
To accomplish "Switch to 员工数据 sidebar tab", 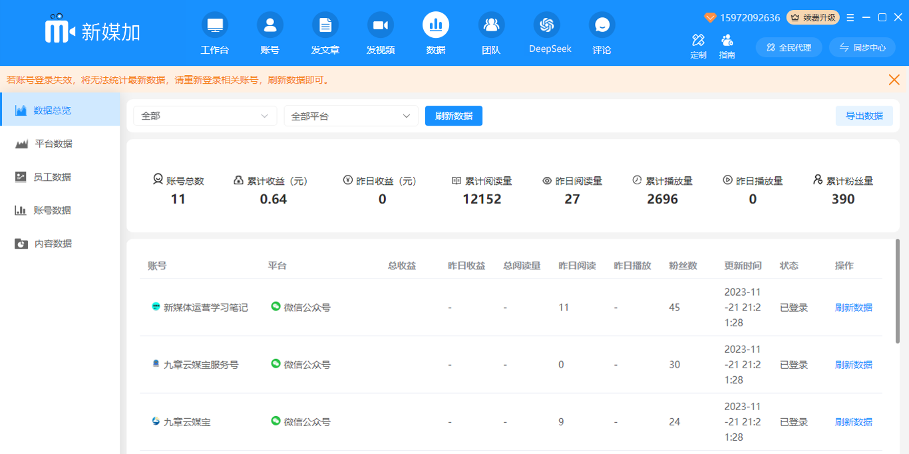I will tap(52, 177).
